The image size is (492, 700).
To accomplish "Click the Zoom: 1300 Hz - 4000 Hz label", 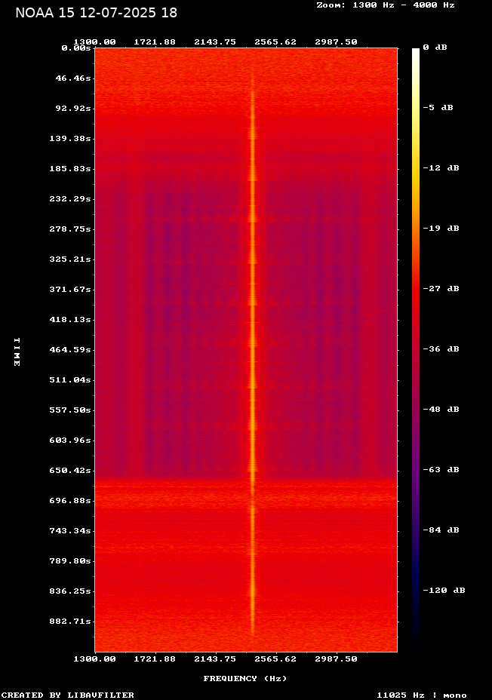I will coord(386,5).
